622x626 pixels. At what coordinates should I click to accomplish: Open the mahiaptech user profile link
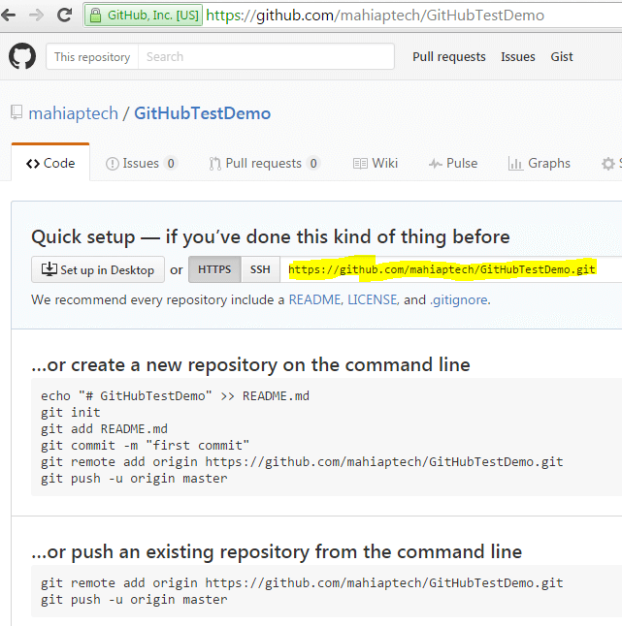coord(73,113)
